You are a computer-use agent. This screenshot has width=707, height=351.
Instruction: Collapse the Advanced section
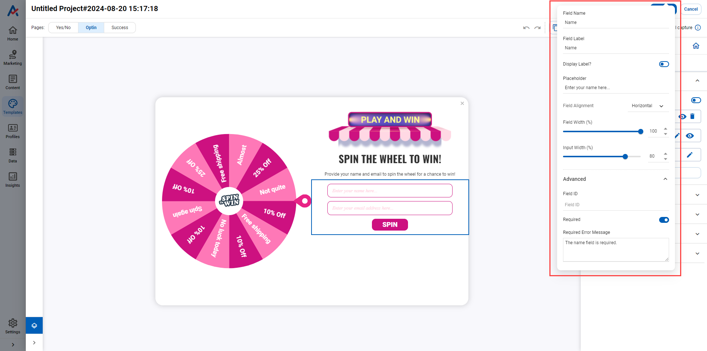[x=665, y=179]
